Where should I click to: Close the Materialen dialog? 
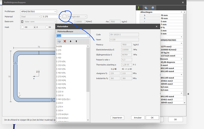coord(156,26)
